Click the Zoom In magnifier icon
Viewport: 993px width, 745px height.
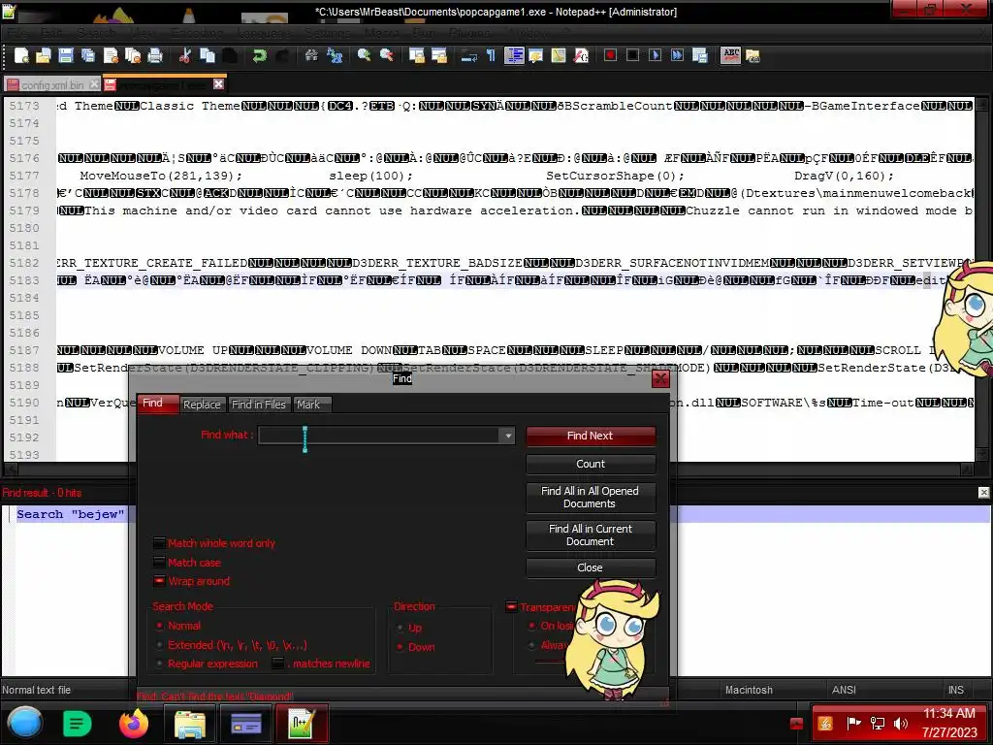(x=365, y=55)
